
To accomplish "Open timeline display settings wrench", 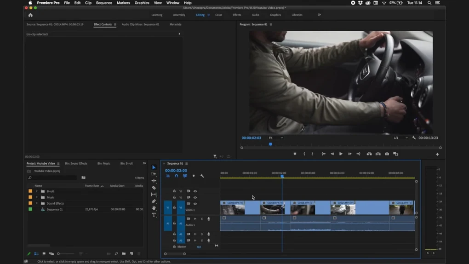I will click(202, 176).
